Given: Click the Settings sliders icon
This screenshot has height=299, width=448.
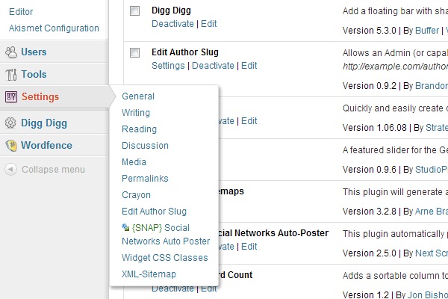Looking at the screenshot, I should click(x=11, y=97).
